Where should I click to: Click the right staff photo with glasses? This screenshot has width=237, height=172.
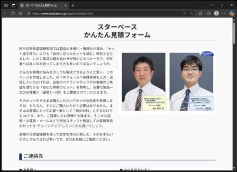point(191,81)
